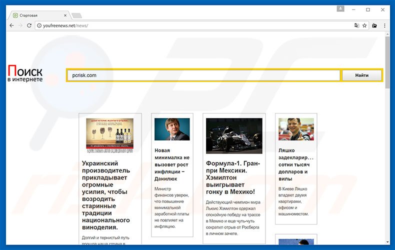Maximize the browser window

tap(368, 9)
